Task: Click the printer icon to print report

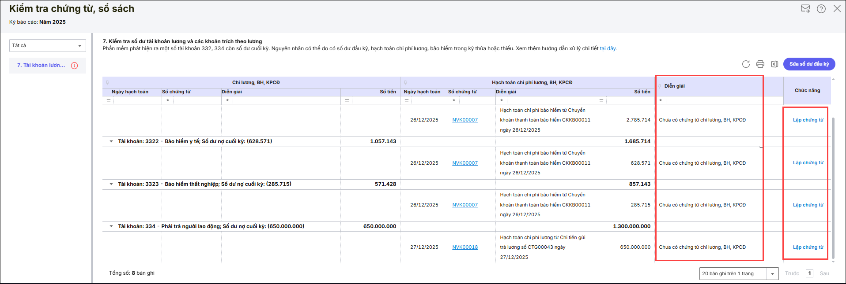Action: (x=760, y=64)
